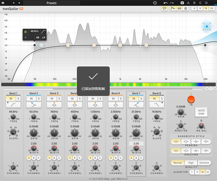Select width mode B for Band 2
This screenshot has height=181, width=217.
[x=34, y=158]
